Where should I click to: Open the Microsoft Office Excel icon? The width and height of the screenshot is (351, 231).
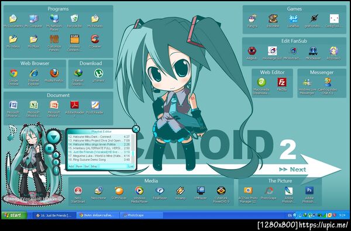33,105
